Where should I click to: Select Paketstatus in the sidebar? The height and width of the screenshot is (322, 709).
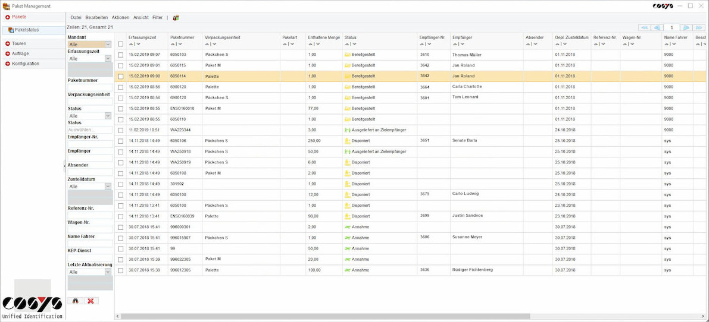click(27, 30)
